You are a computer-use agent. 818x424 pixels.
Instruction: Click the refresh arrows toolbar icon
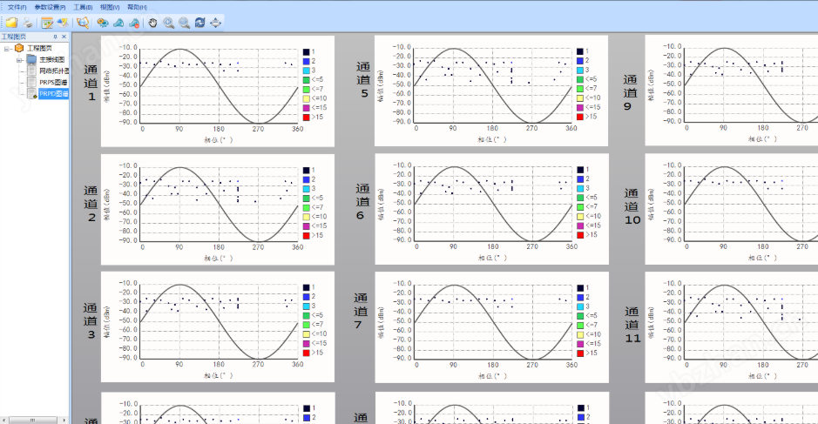click(199, 22)
